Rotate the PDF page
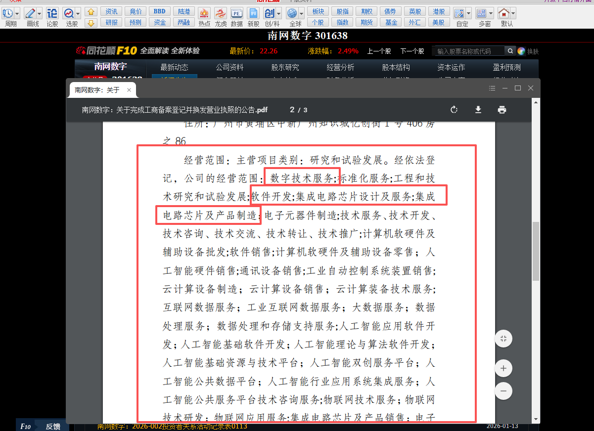 click(x=454, y=110)
